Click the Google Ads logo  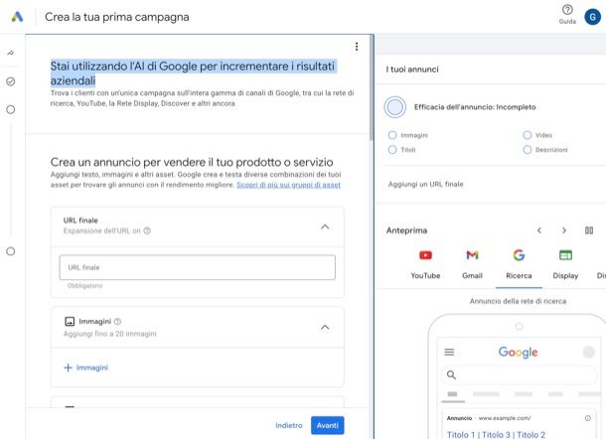point(17,17)
